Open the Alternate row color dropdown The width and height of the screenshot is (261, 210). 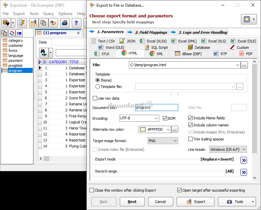168,129
